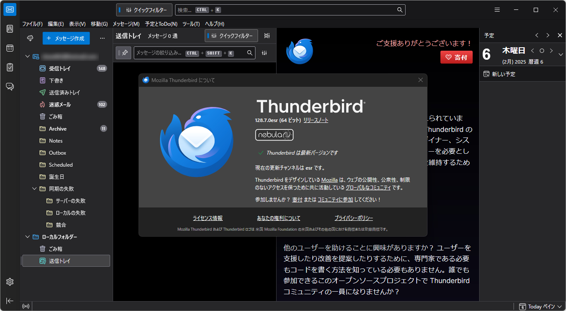Select the Mail space icon
This screenshot has width=566, height=311.
9,9
